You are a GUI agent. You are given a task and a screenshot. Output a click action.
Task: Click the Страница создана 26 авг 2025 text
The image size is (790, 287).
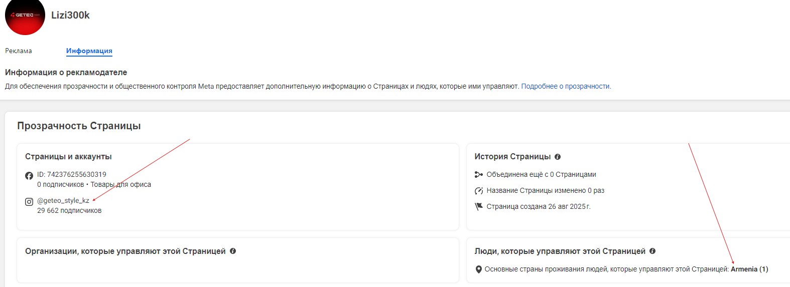pos(538,206)
